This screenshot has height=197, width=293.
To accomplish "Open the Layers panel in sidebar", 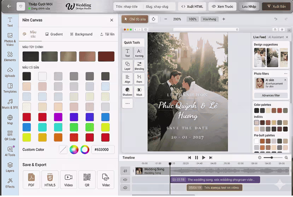I will click(x=10, y=167).
